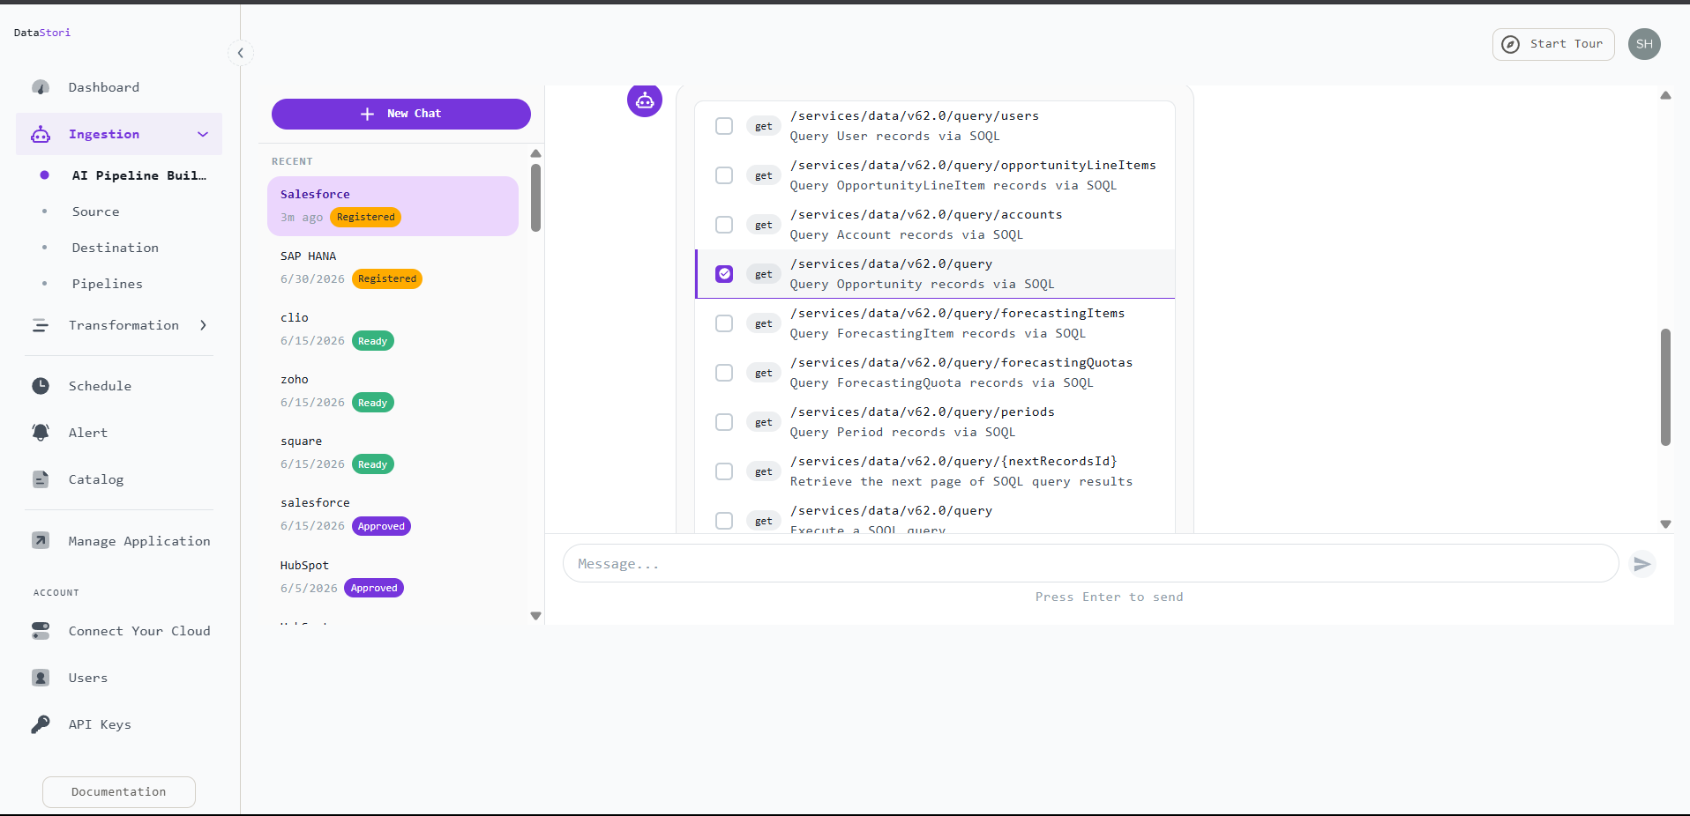Open the Salesforce chat from 3m ago
1690x816 pixels.
(393, 206)
